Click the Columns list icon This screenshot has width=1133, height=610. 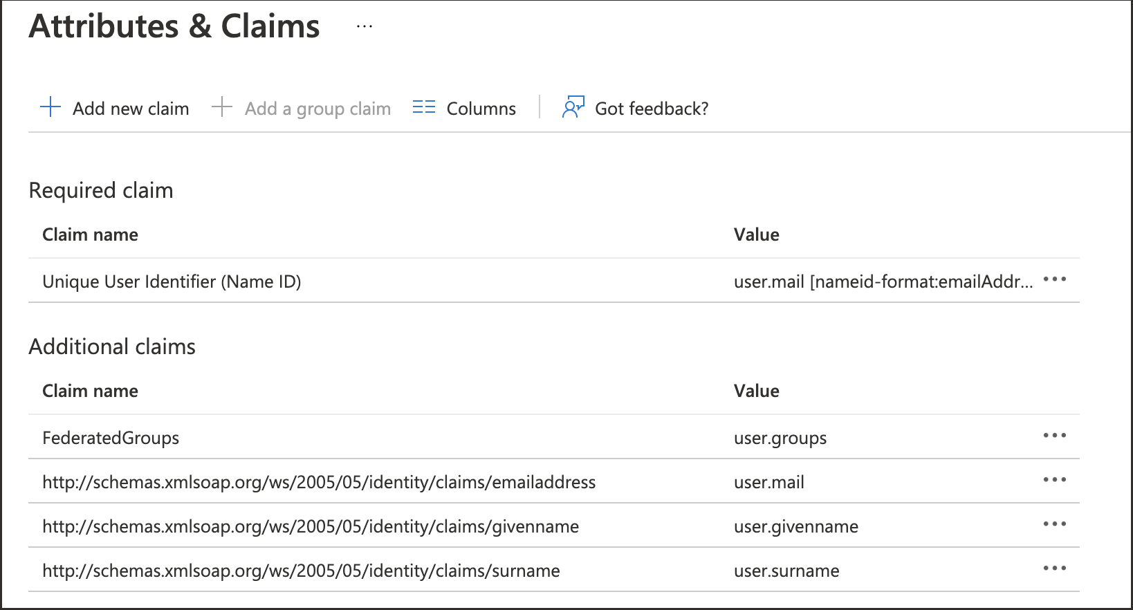[423, 107]
